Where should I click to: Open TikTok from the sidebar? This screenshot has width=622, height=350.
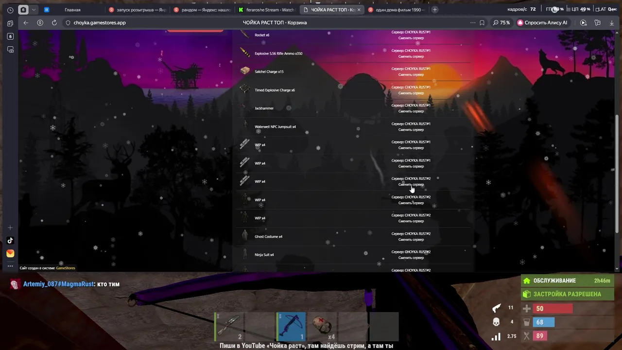pos(10,241)
